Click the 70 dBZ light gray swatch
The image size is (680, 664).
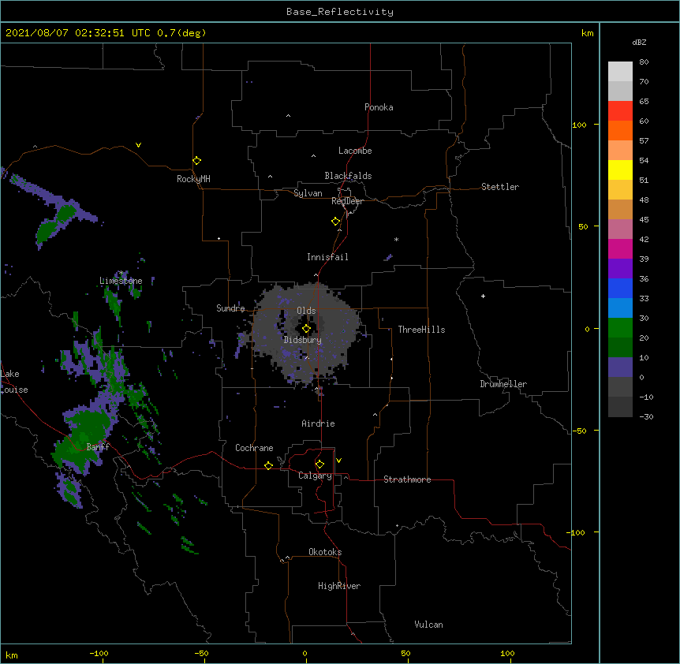click(620, 72)
